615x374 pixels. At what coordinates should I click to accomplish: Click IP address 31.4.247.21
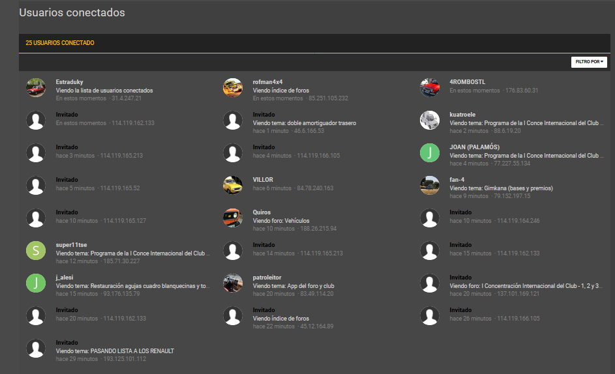(x=127, y=98)
